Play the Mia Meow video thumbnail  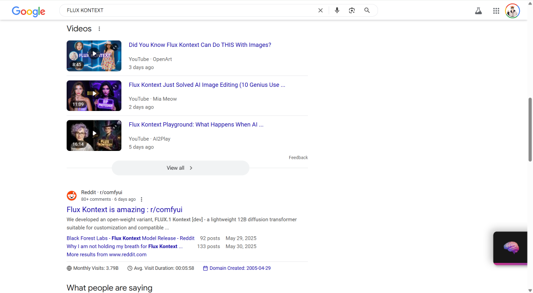pos(94,96)
